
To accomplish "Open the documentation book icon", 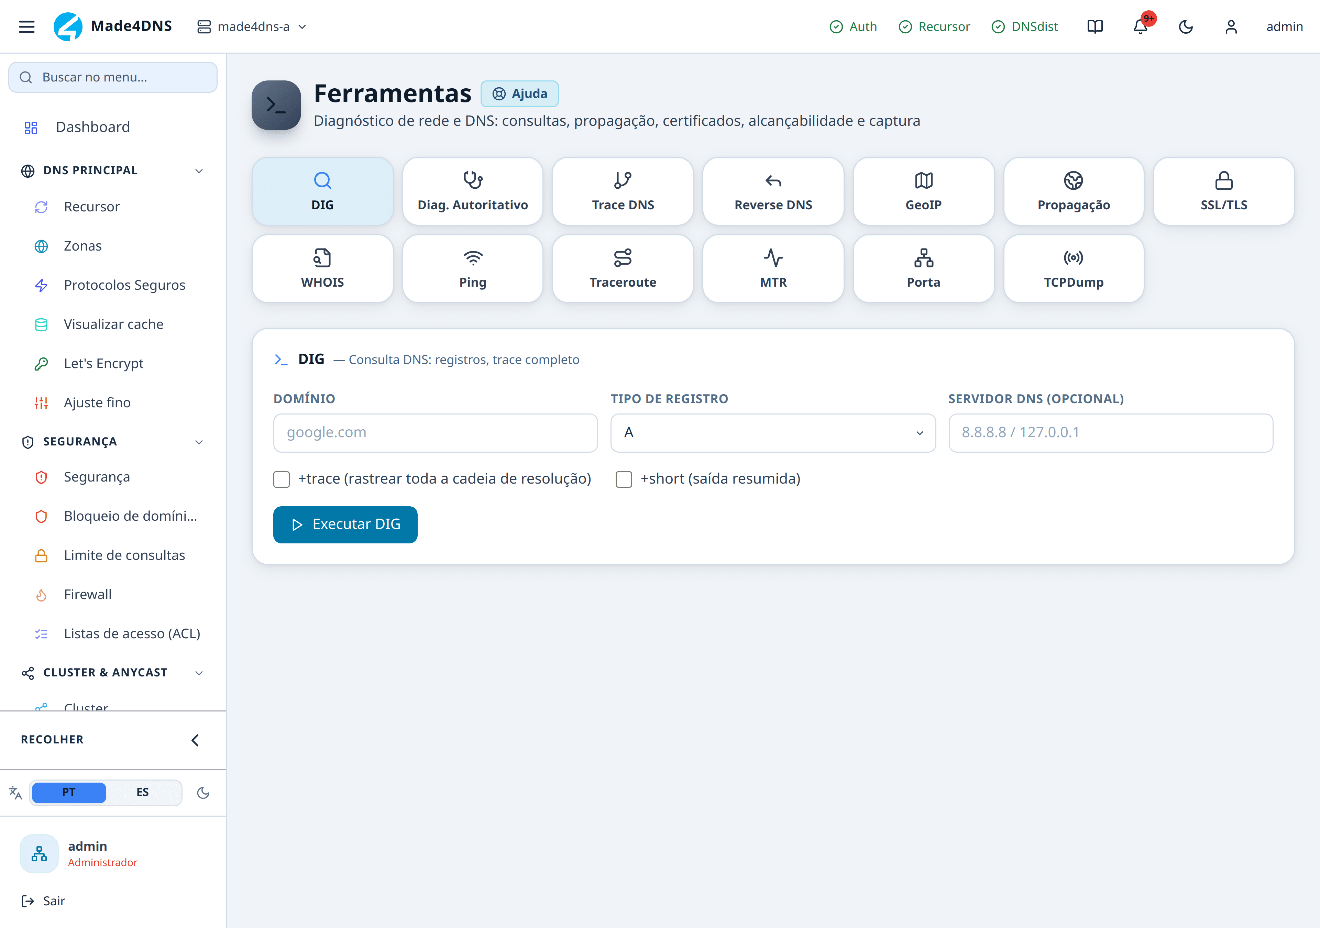I will coord(1094,26).
